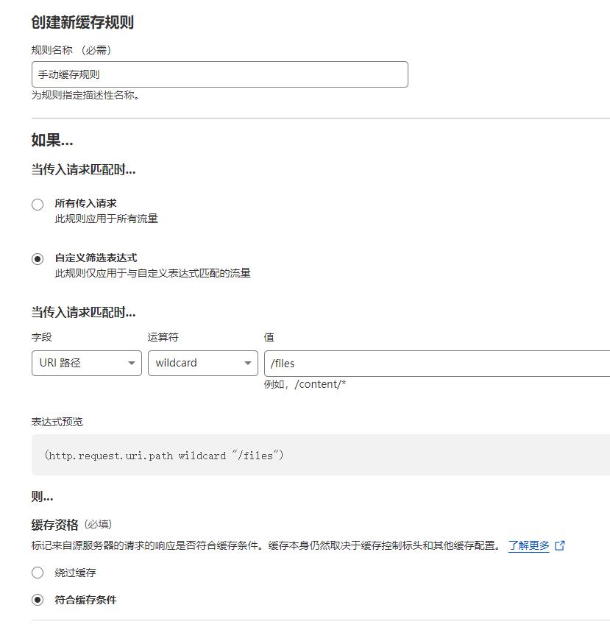Viewport: 610px width, 630px height.
Task: Select the 绕过缓存 radio option
Action: (38, 573)
